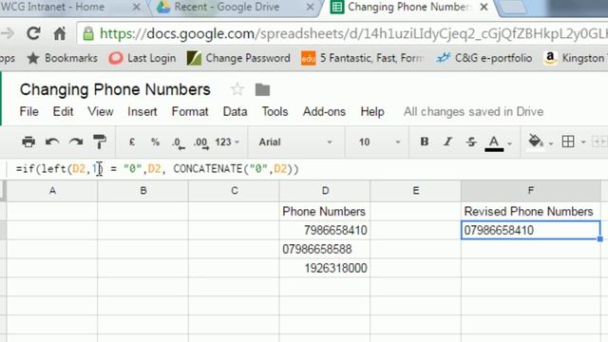Click the move to folder icon
608x342 pixels.
(x=262, y=89)
